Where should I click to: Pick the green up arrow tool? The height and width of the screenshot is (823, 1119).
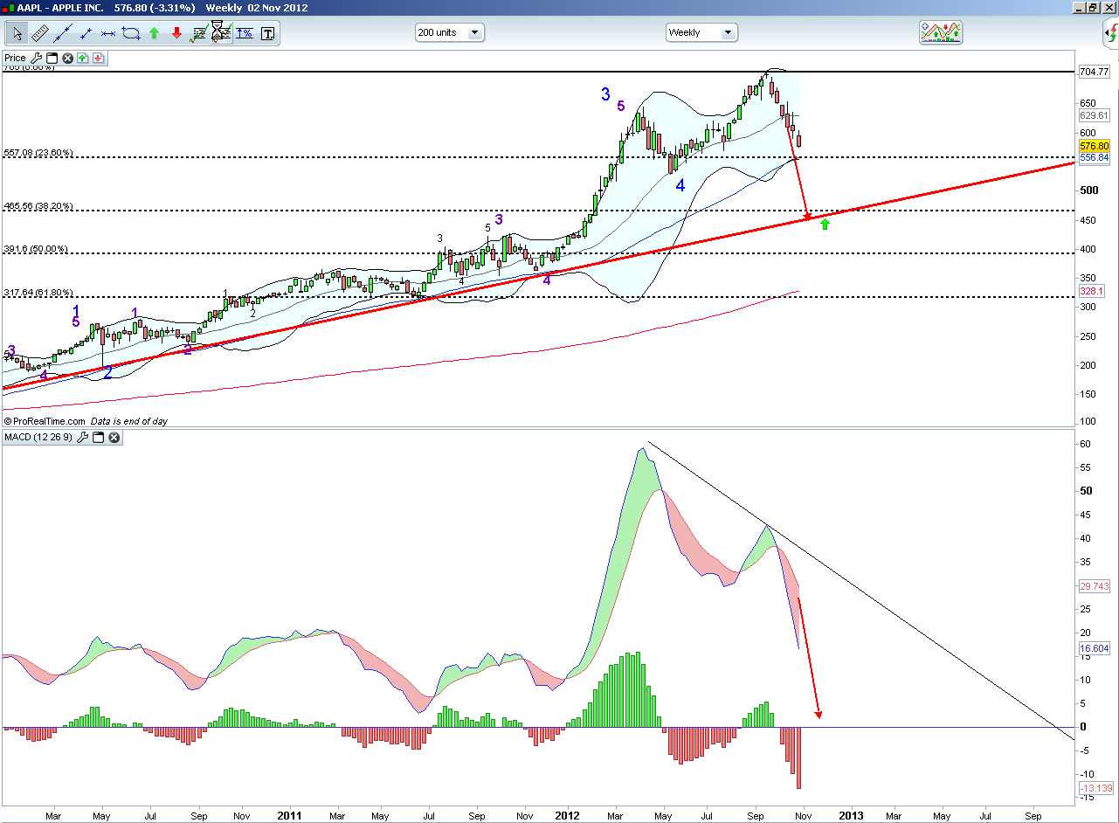(154, 34)
